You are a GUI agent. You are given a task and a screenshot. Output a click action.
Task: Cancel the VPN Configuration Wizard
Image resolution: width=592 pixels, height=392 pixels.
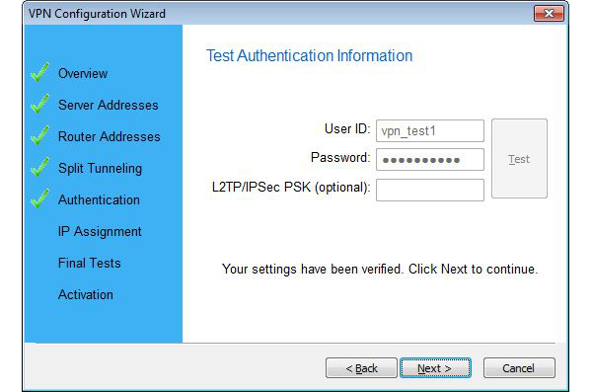519,367
